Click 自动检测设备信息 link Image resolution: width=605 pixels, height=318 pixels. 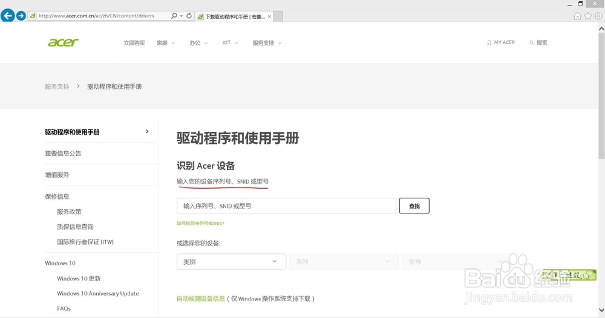click(201, 298)
